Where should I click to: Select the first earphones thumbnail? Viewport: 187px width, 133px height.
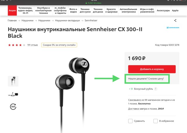[x=13, y=81]
